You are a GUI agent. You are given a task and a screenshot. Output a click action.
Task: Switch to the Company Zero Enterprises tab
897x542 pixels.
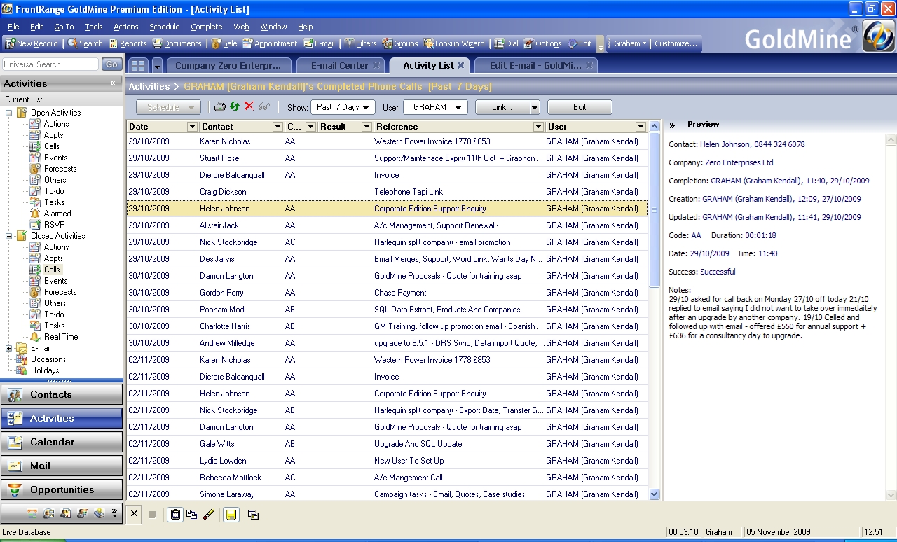click(228, 65)
